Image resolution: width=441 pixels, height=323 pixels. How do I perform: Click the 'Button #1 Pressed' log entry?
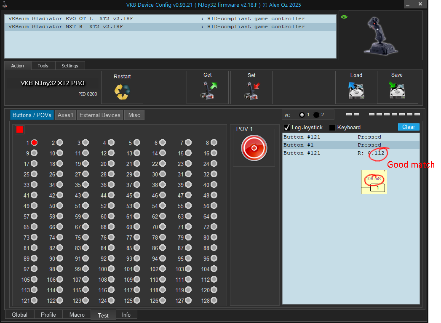point(351,145)
